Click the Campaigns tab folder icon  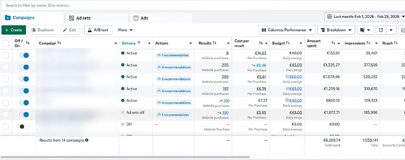(x=8, y=18)
